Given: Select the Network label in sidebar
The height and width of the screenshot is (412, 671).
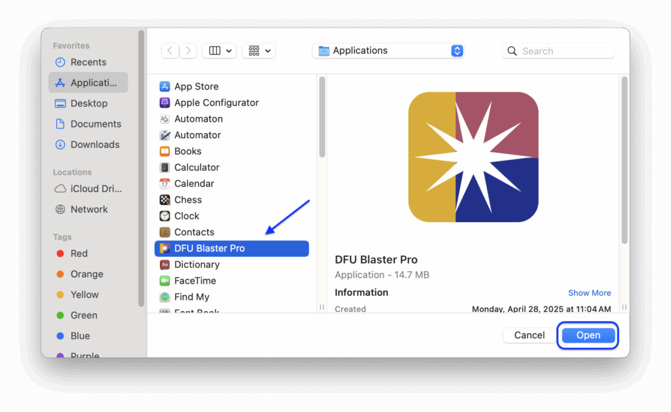Looking at the screenshot, I should (x=89, y=209).
